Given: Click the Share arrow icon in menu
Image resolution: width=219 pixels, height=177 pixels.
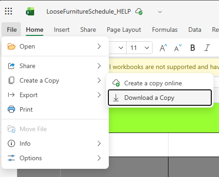Looking at the screenshot, I should (11, 66).
